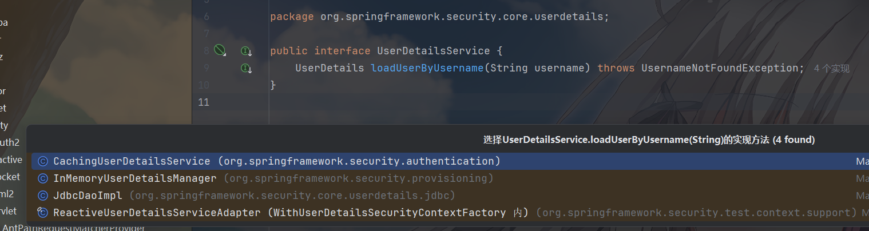Click UsernameNotFoundException in the throws clause
This screenshot has width=869, height=231.
[719, 68]
